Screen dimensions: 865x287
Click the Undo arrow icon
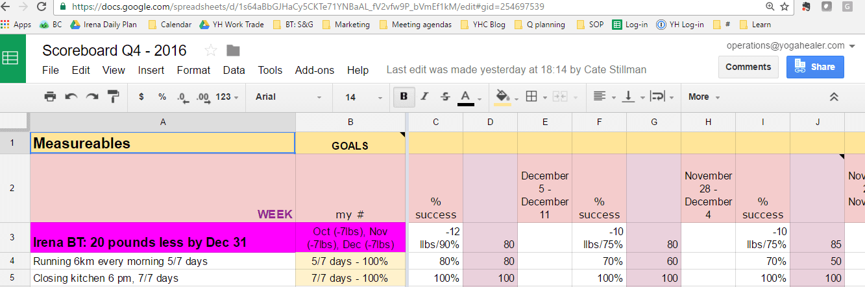(71, 97)
